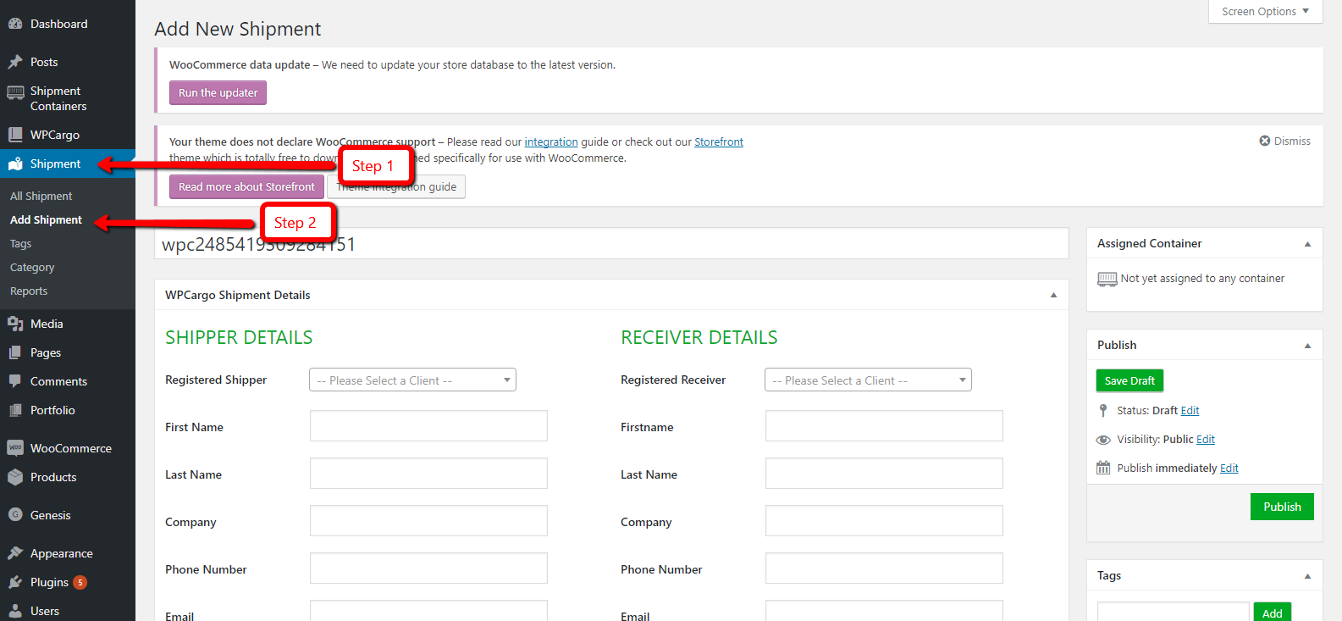The image size is (1342, 621).
Task: Click the Shipment Containers icon in sidebar
Action: point(15,91)
